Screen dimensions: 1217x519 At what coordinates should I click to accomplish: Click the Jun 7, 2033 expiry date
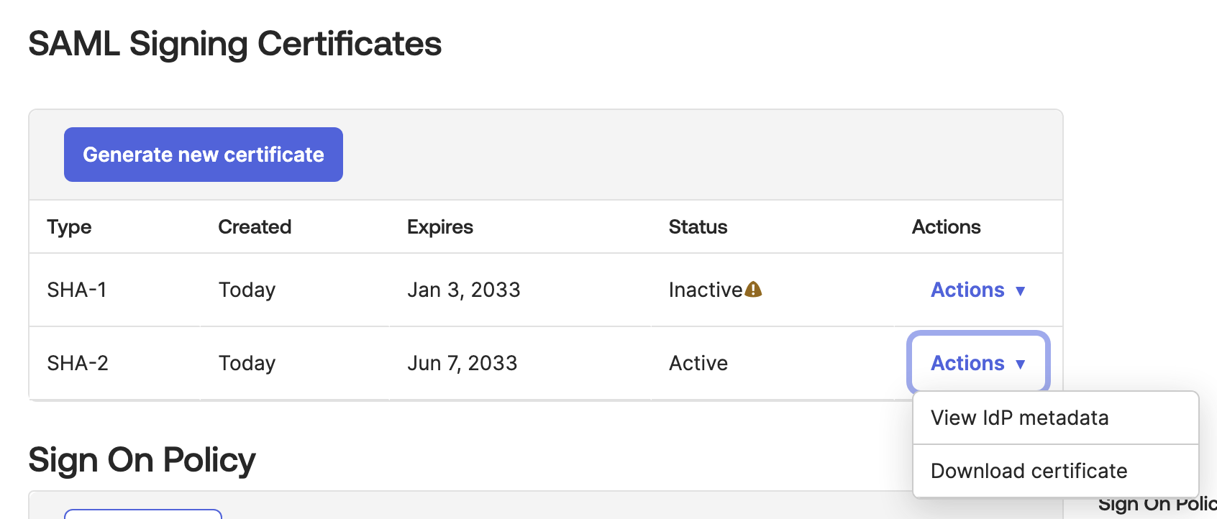click(x=462, y=363)
